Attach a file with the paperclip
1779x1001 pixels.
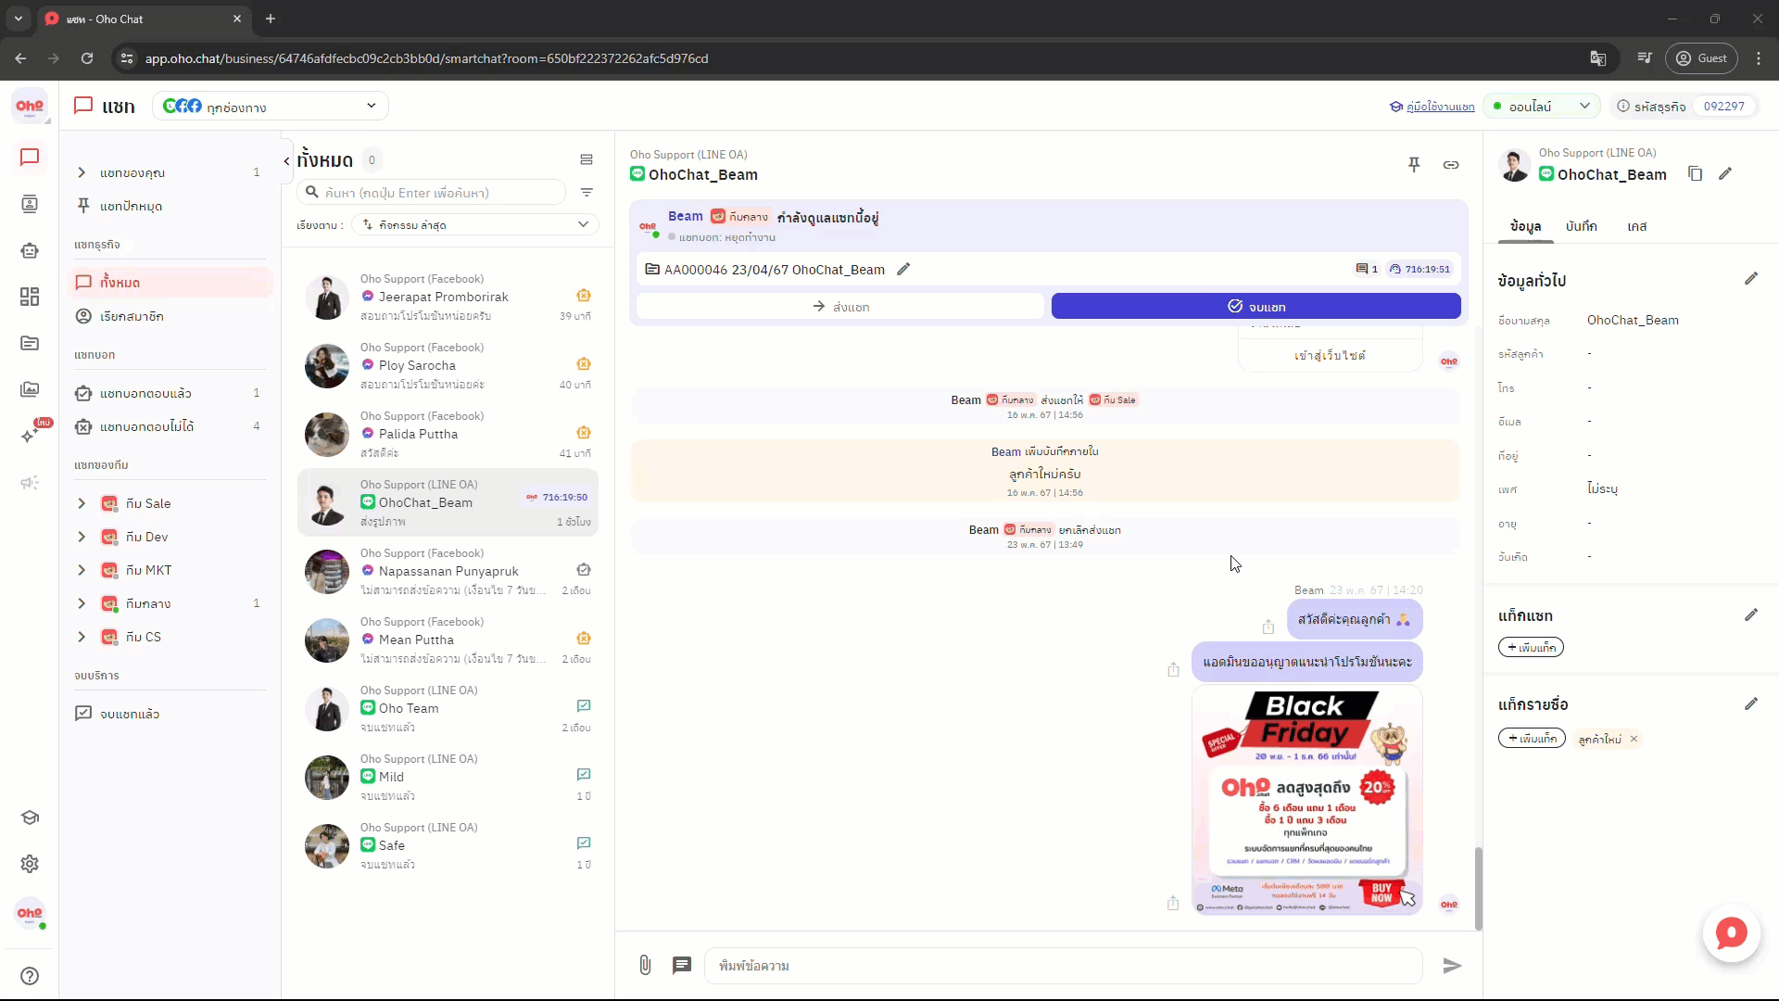(645, 966)
